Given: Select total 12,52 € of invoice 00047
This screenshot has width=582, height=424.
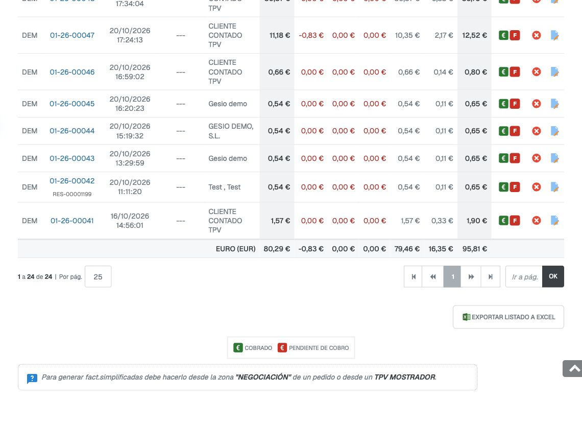Looking at the screenshot, I should (x=474, y=35).
